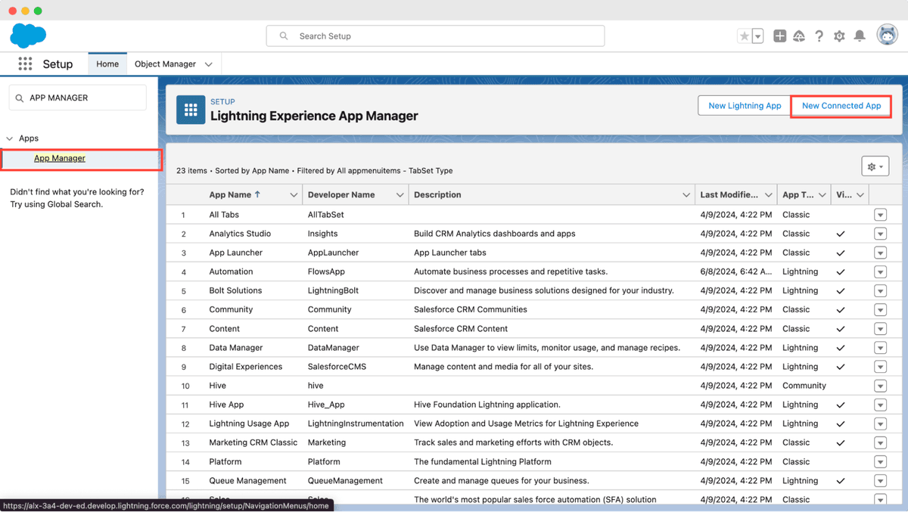Image resolution: width=908 pixels, height=512 pixels.
Task: Click the SalesforceCMS developer name cell
Action: click(337, 367)
